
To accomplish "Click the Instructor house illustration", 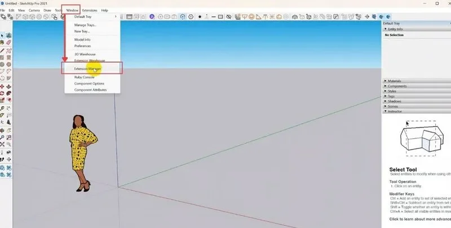I will (x=422, y=139).
